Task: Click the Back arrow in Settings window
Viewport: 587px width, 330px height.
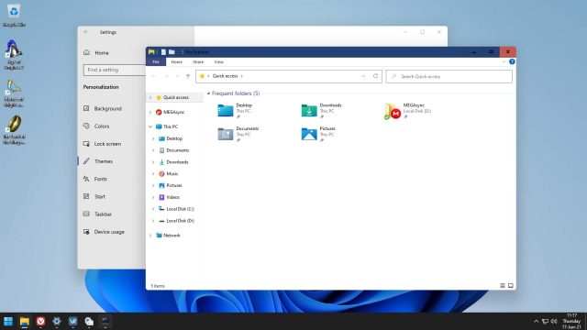Action: coord(86,32)
